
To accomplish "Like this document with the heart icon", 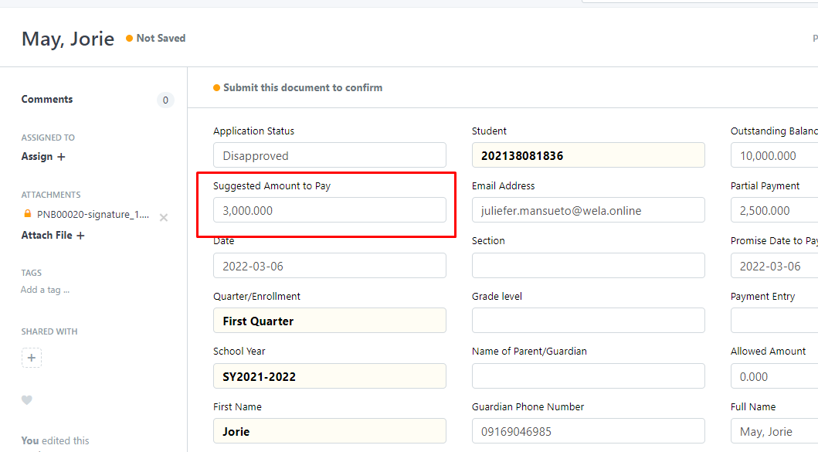I will pyautogui.click(x=26, y=399).
